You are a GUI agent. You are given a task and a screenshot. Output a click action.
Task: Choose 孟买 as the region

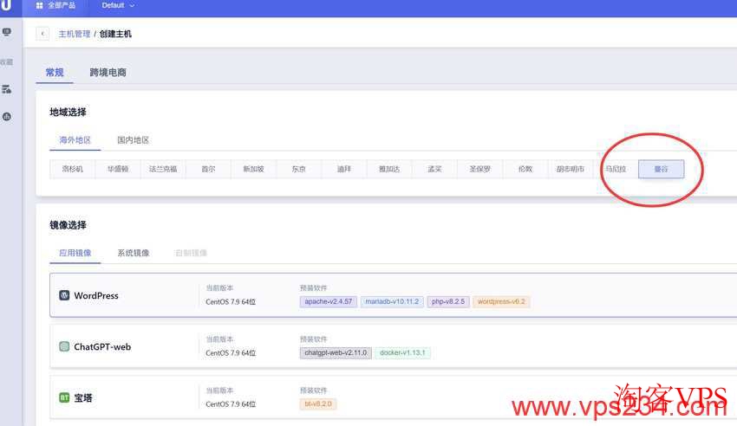(434, 169)
